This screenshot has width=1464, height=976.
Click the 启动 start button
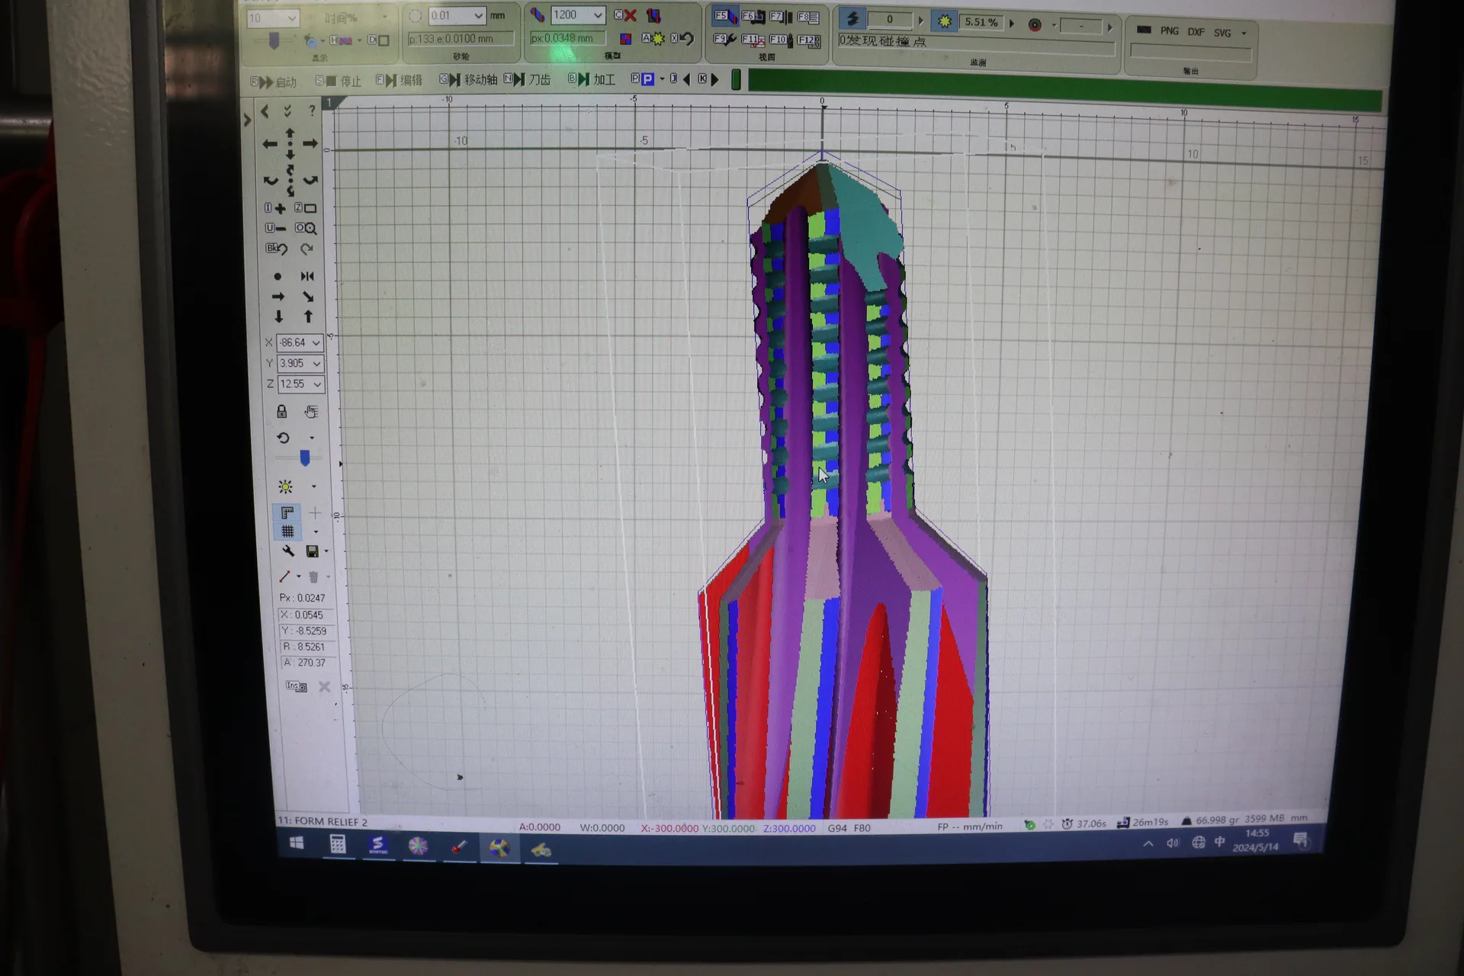pyautogui.click(x=273, y=82)
